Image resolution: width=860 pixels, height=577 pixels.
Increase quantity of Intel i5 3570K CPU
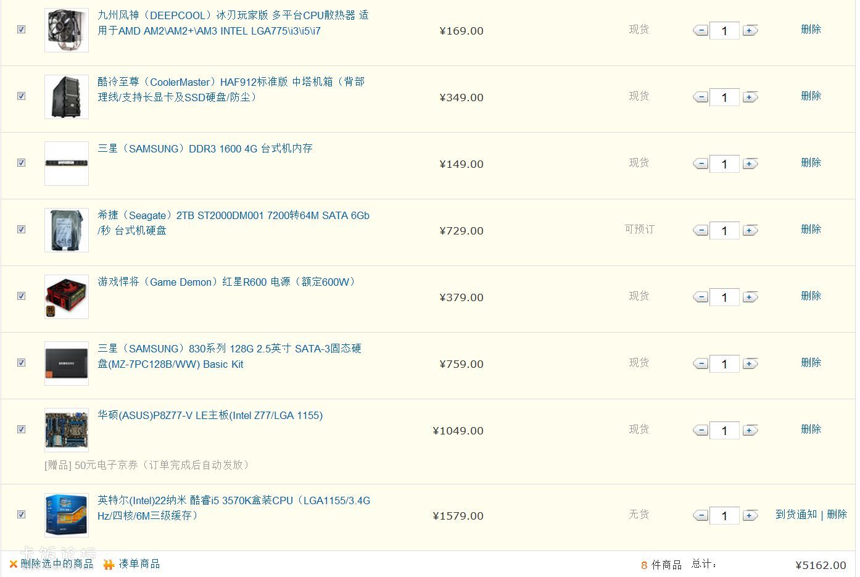[750, 515]
